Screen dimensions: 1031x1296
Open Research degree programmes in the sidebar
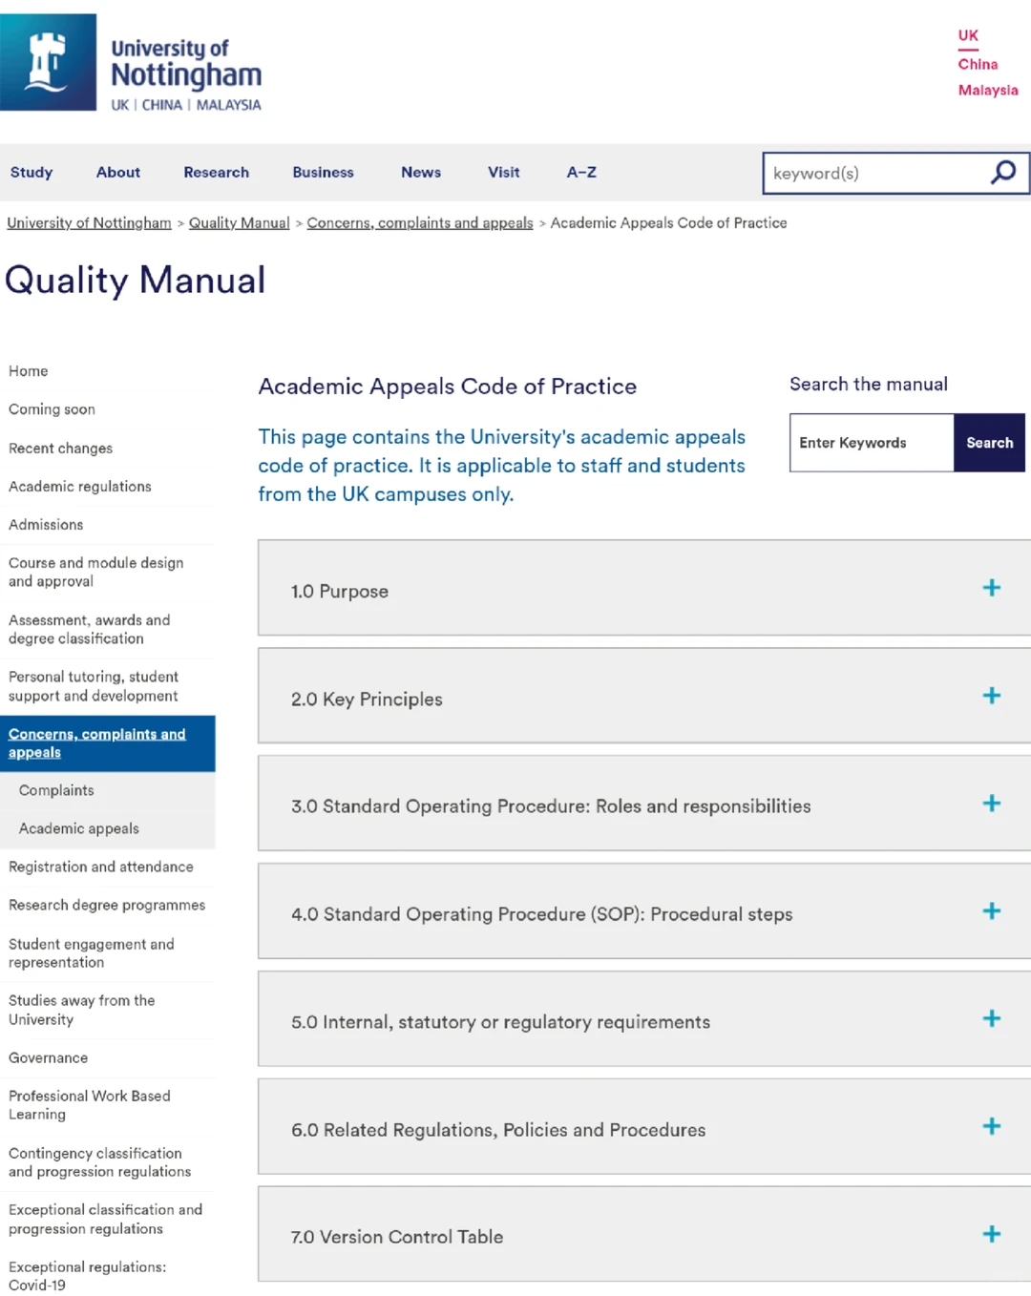[x=107, y=906]
